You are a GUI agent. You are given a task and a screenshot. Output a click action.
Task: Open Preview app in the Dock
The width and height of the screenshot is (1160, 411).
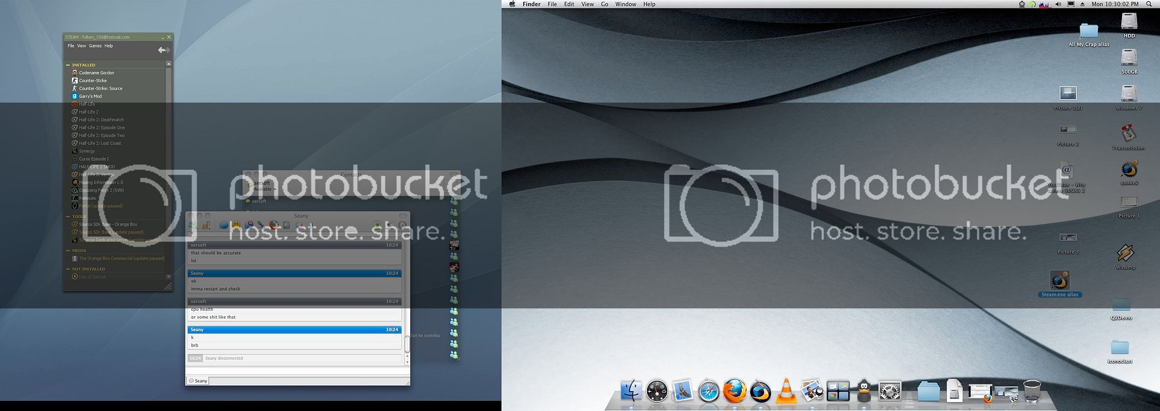click(x=812, y=391)
